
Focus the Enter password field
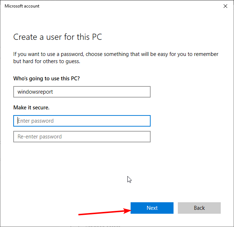(x=82, y=121)
